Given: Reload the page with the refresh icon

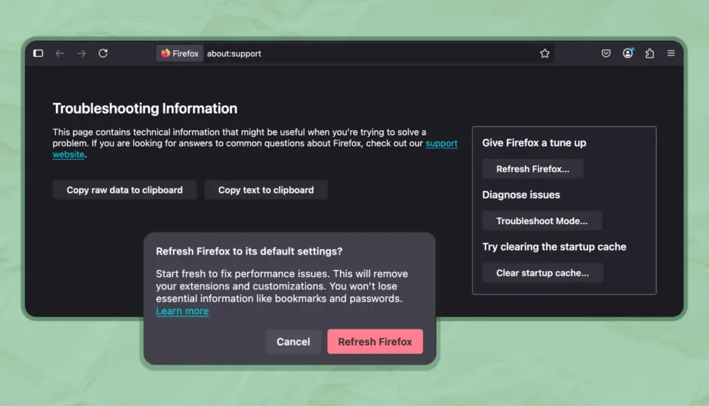Looking at the screenshot, I should (103, 53).
